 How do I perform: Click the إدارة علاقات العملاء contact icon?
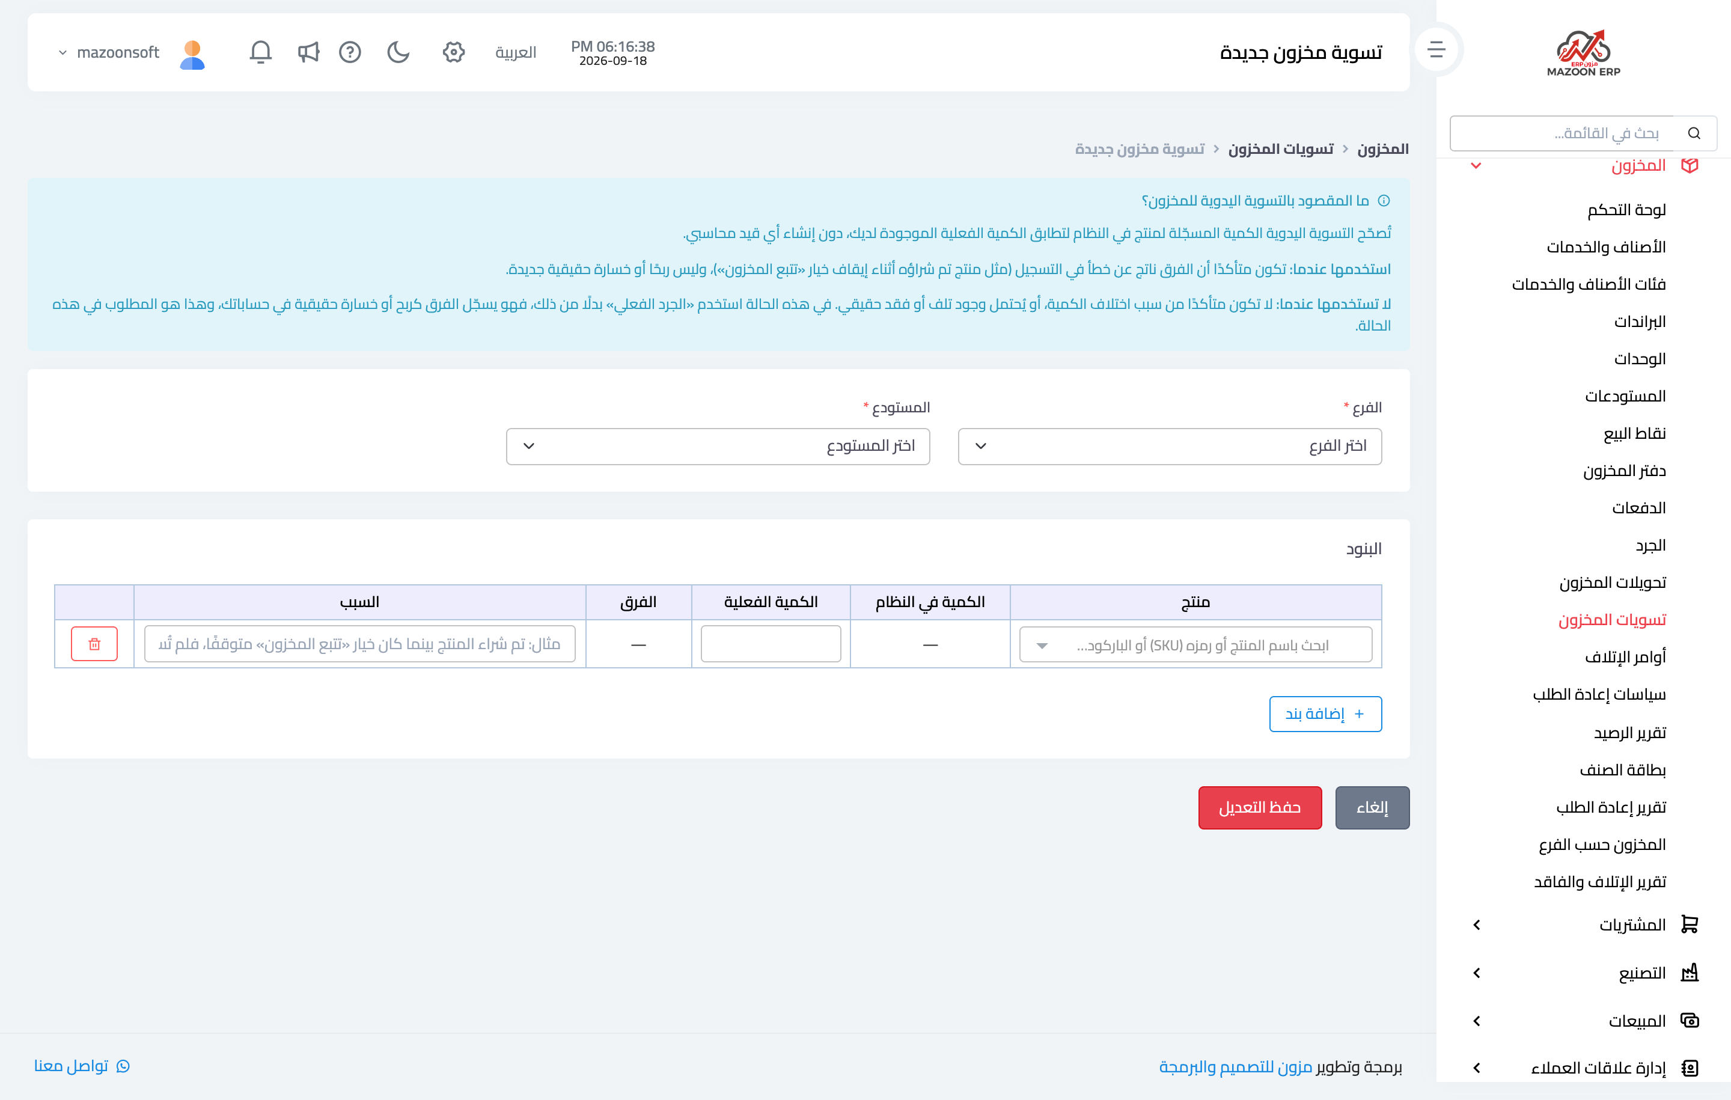[1690, 1068]
